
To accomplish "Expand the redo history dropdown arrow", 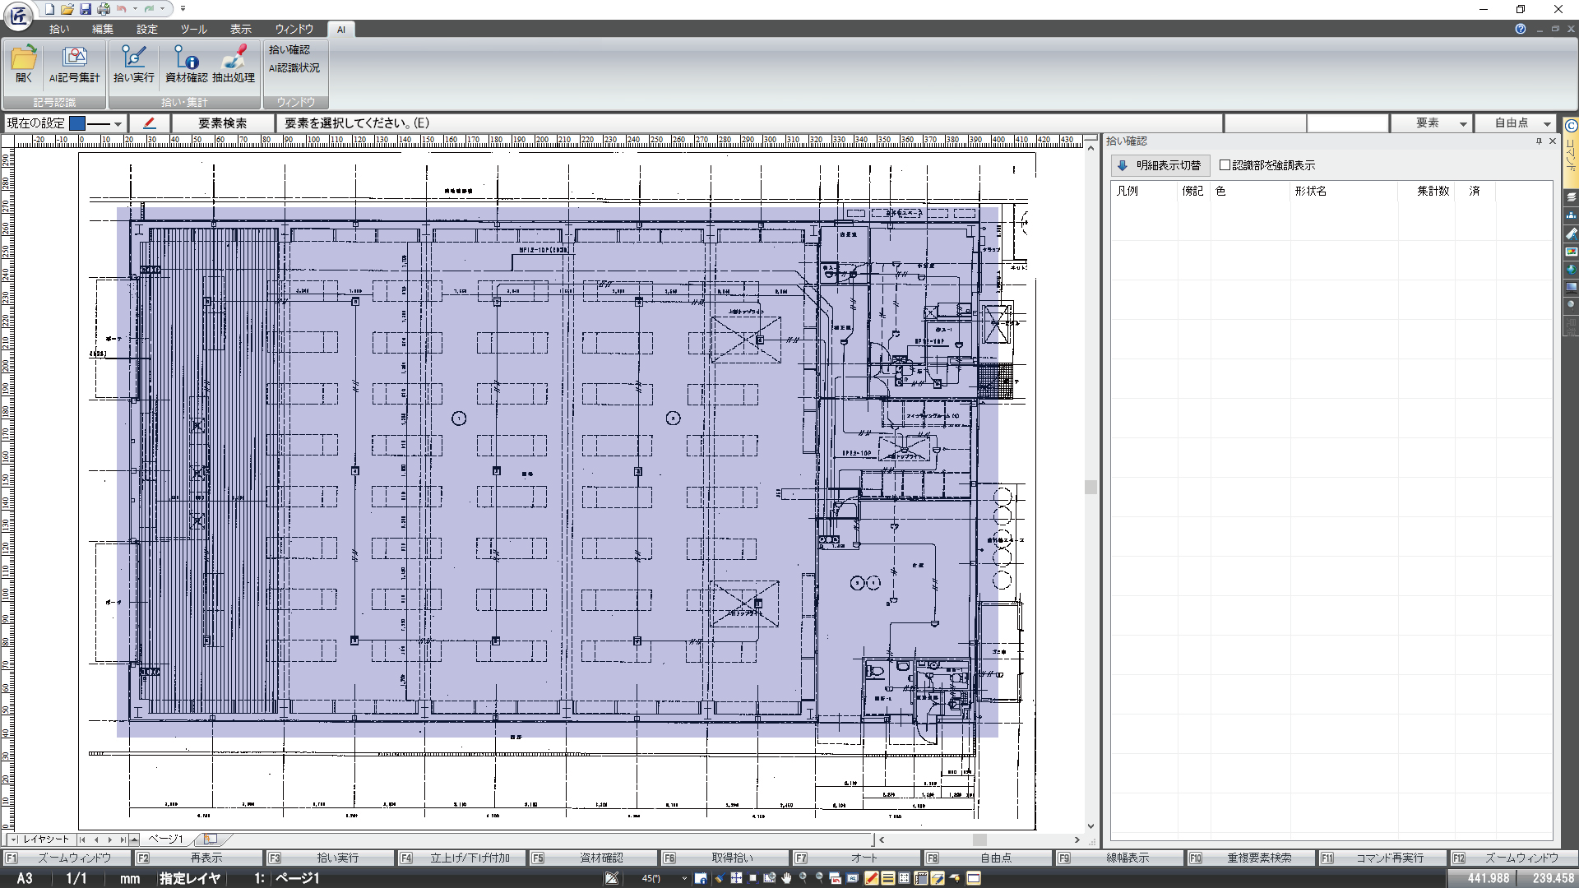I will pyautogui.click(x=162, y=9).
